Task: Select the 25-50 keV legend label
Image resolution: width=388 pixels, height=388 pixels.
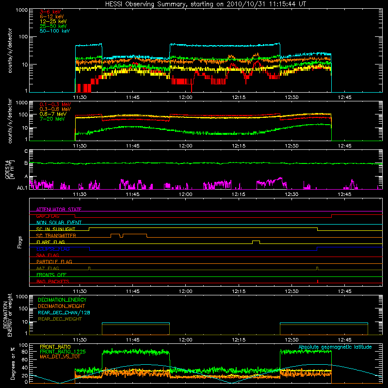Action: (x=53, y=26)
